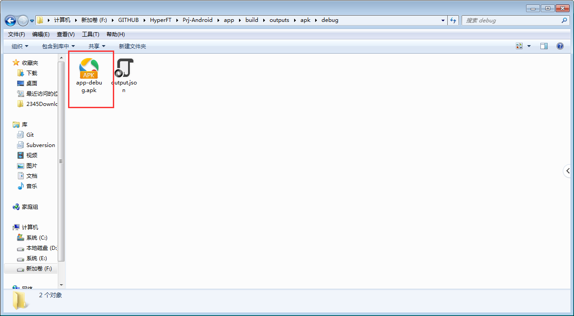This screenshot has width=574, height=316.
Task: Click the sidebar scrollbar up arrow
Action: 62,57
